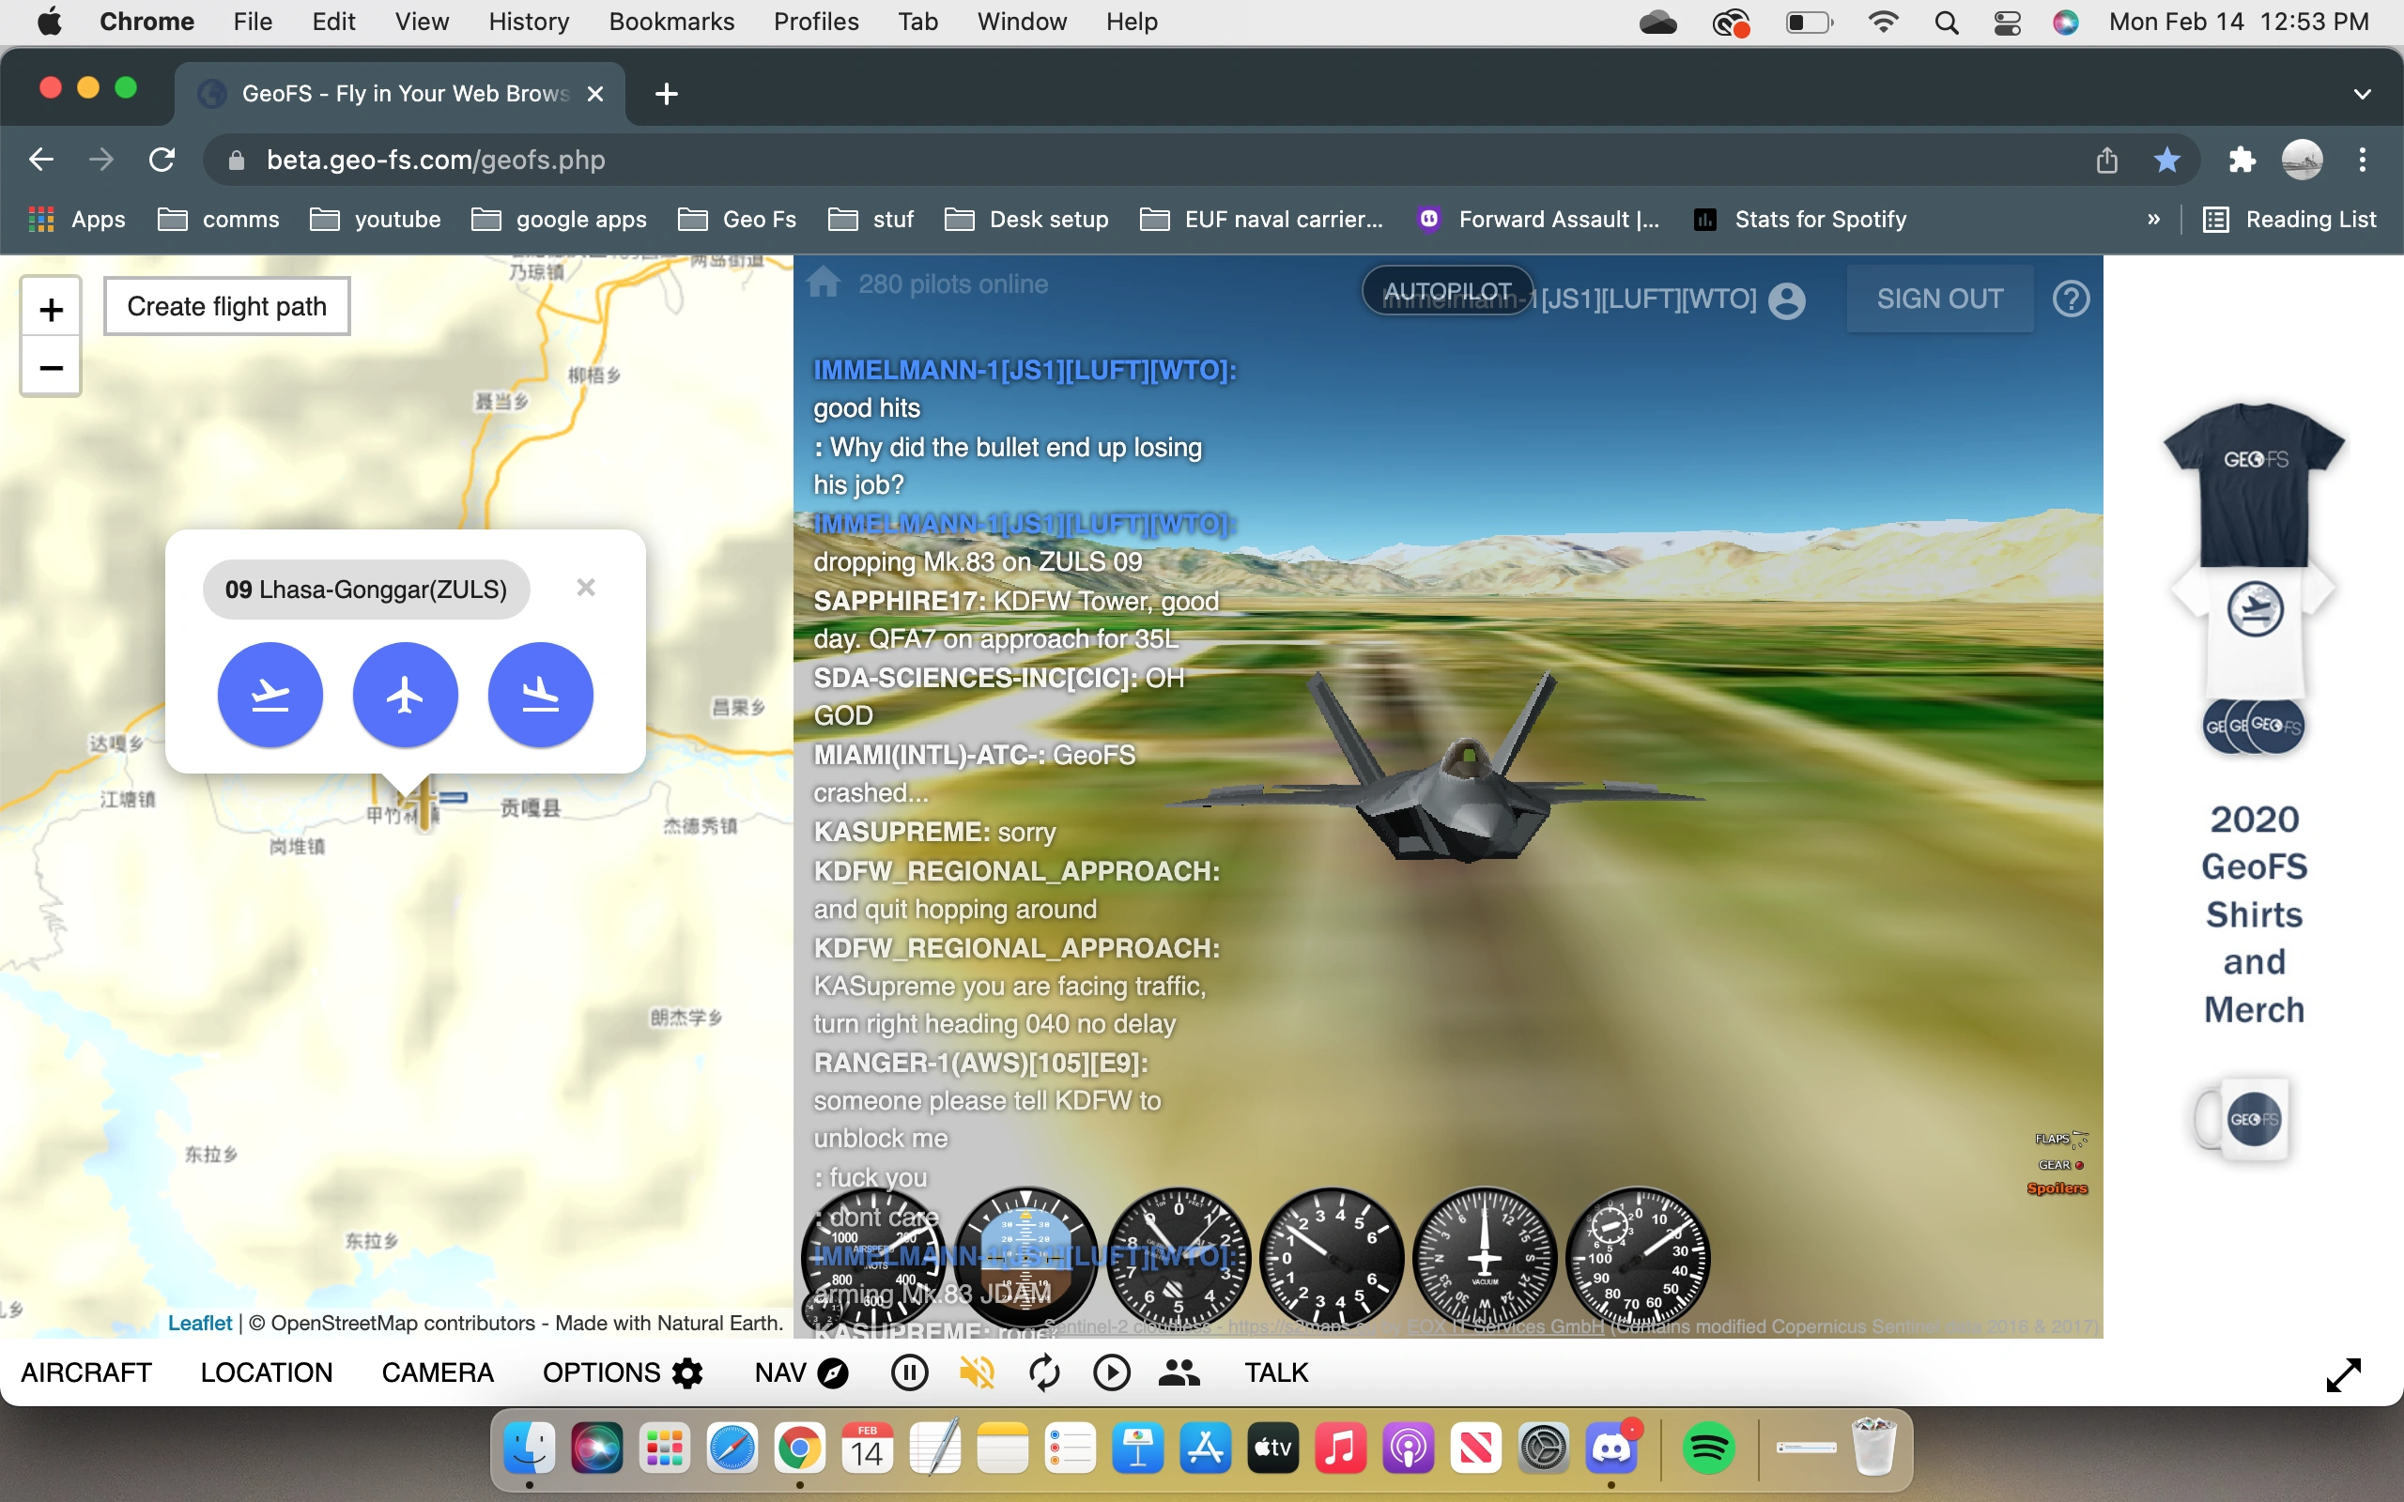Click the home icon beside pilots online
The width and height of the screenshot is (2404, 1502).
(824, 284)
